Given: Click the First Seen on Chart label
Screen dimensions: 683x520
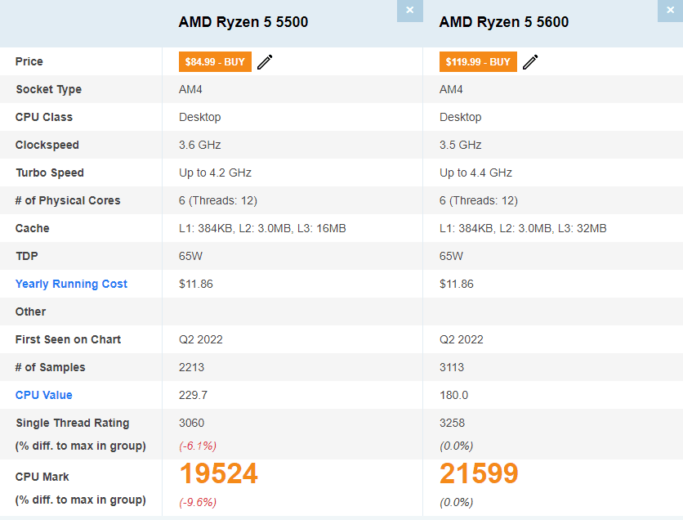Looking at the screenshot, I should (x=68, y=339).
